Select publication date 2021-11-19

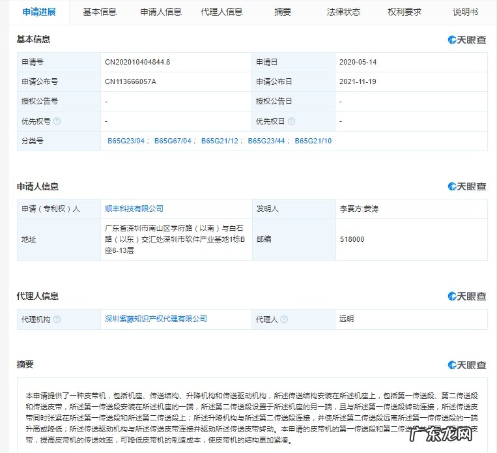tap(358, 82)
